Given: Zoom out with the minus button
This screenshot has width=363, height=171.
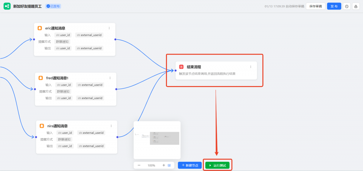Looking at the screenshot, I should tap(139, 165).
